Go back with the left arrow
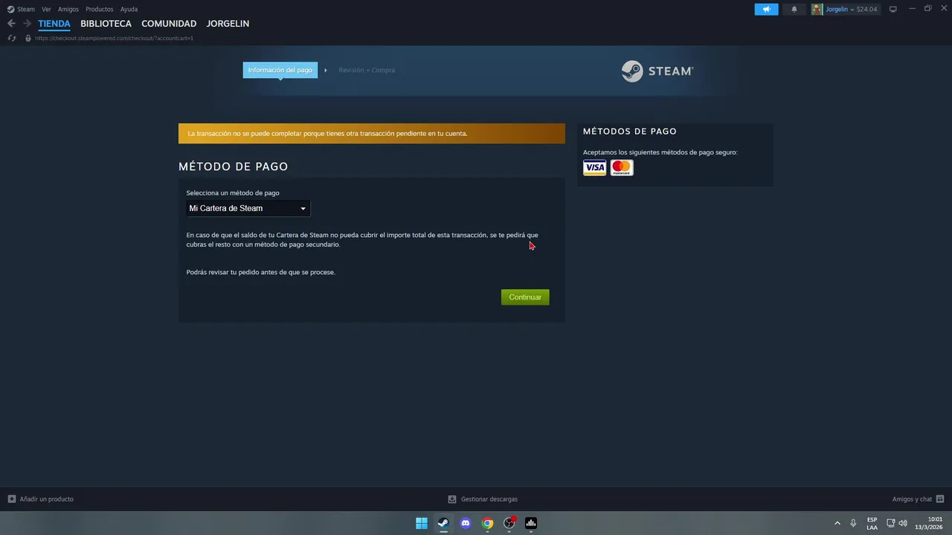Screen dimensions: 952x535 (11, 24)
